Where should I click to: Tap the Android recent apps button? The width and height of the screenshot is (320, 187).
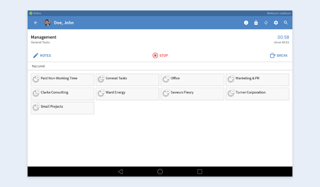click(x=200, y=171)
